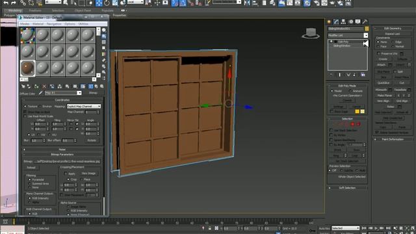416x234 pixels.
Task: Click the selection lock icon in status bar
Action: pyautogui.click(x=210, y=228)
